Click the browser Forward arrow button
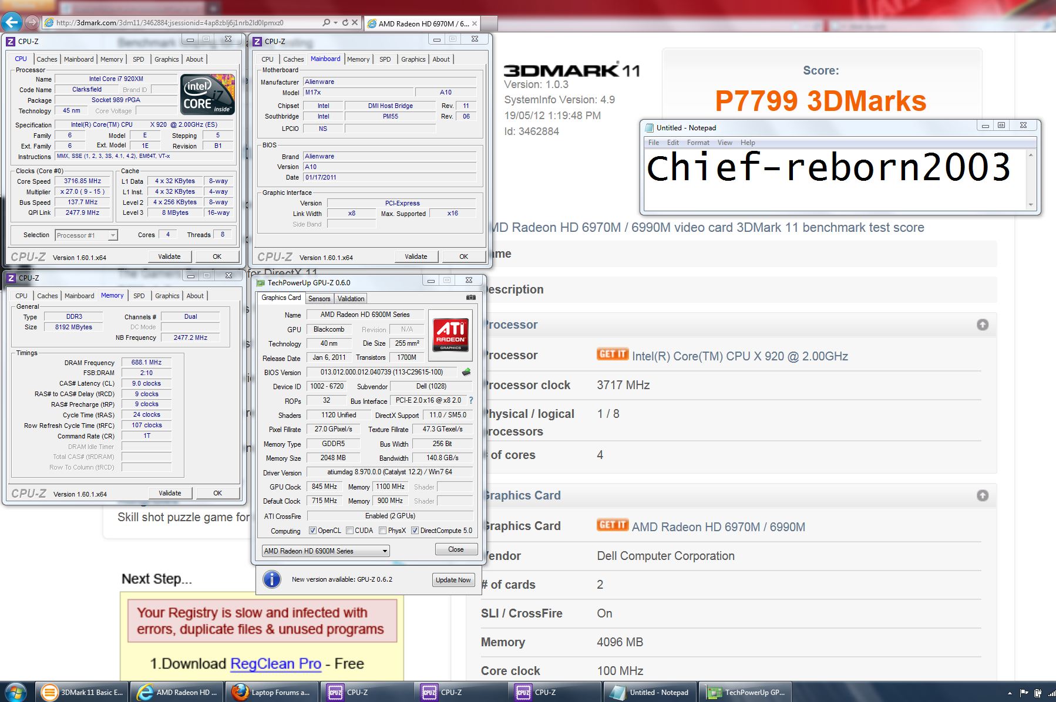This screenshot has height=702, width=1056. [32, 23]
